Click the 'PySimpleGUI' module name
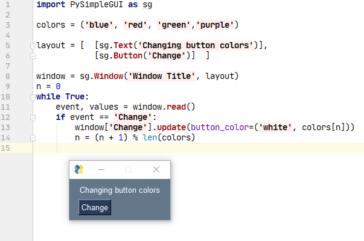 click(97, 5)
